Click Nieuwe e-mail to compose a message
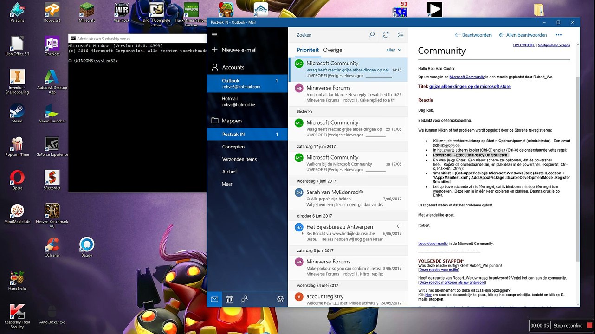The height and width of the screenshot is (334, 595). (247, 50)
